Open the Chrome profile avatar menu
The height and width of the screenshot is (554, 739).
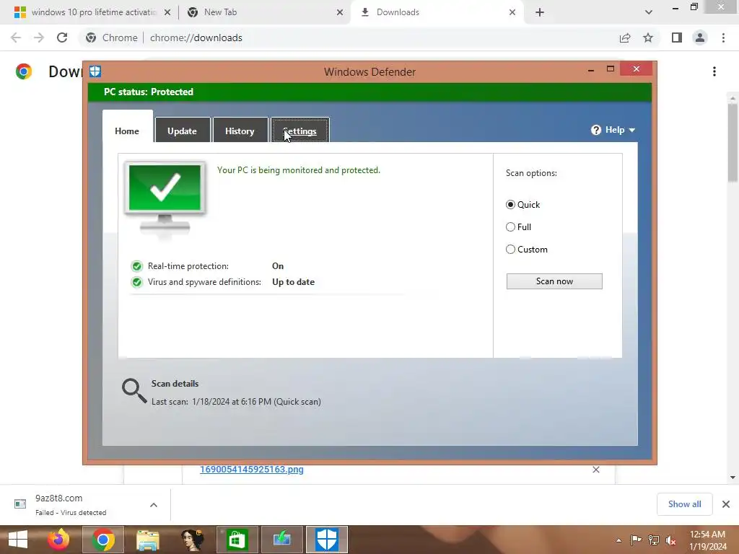700,38
